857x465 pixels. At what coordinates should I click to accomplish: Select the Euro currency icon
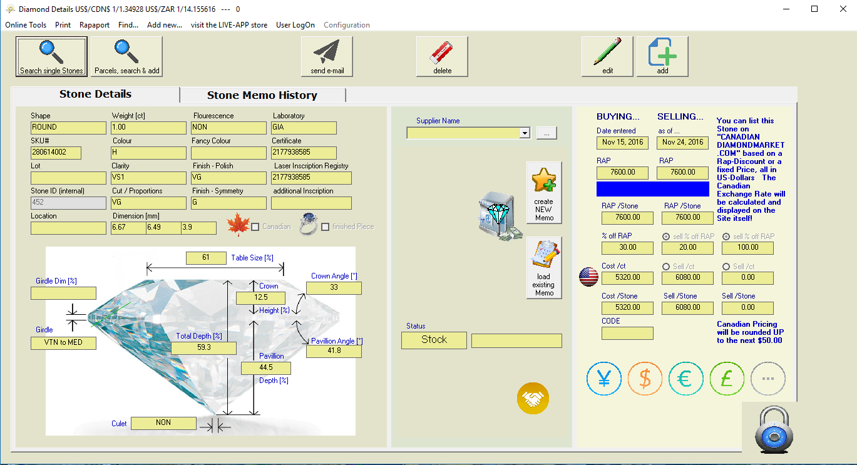(x=685, y=379)
